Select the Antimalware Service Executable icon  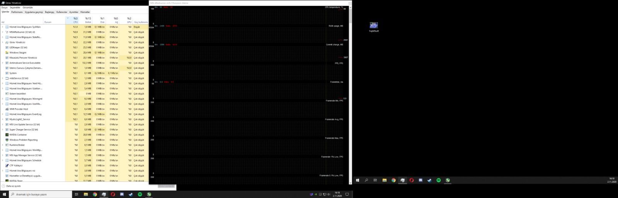[7, 63]
